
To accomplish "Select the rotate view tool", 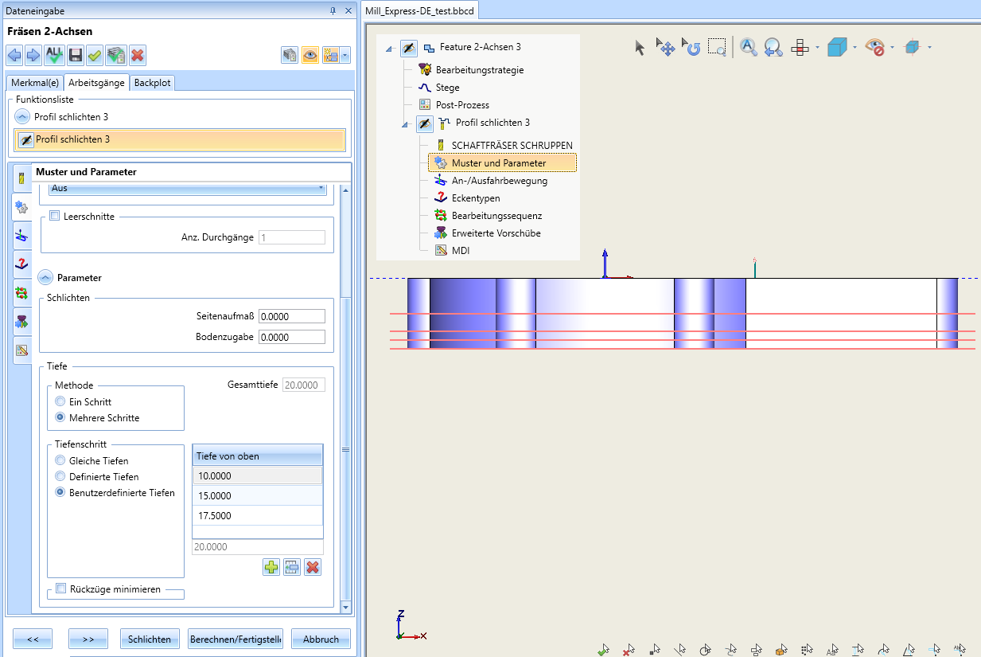I will coord(691,48).
